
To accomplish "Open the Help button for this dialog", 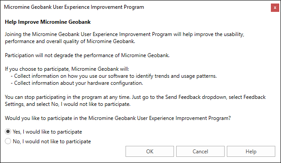I will point(251,152).
